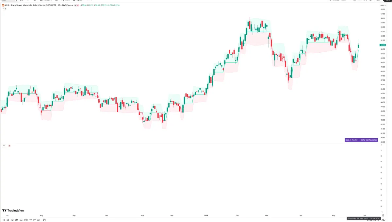Image resolution: width=392 pixels, height=222 pixels.
Task: Click the XLB State Street Materials chart title
Action: [39, 5]
